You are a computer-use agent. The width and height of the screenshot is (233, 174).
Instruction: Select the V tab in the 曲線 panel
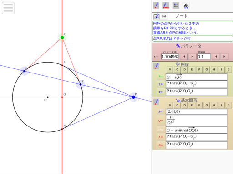tap(170, 69)
